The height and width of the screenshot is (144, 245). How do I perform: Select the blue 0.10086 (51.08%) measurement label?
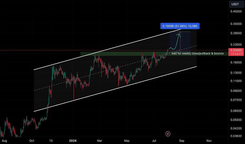coord(180,26)
